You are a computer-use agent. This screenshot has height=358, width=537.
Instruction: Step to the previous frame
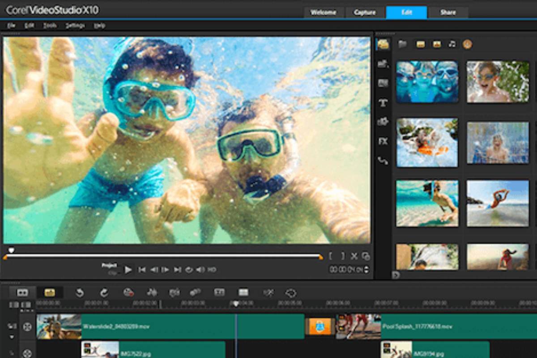(x=154, y=270)
